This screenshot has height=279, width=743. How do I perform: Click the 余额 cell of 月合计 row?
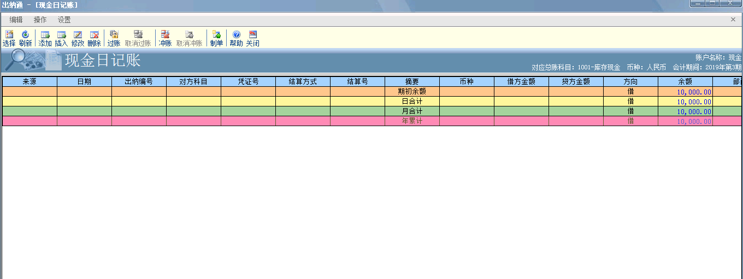point(685,111)
